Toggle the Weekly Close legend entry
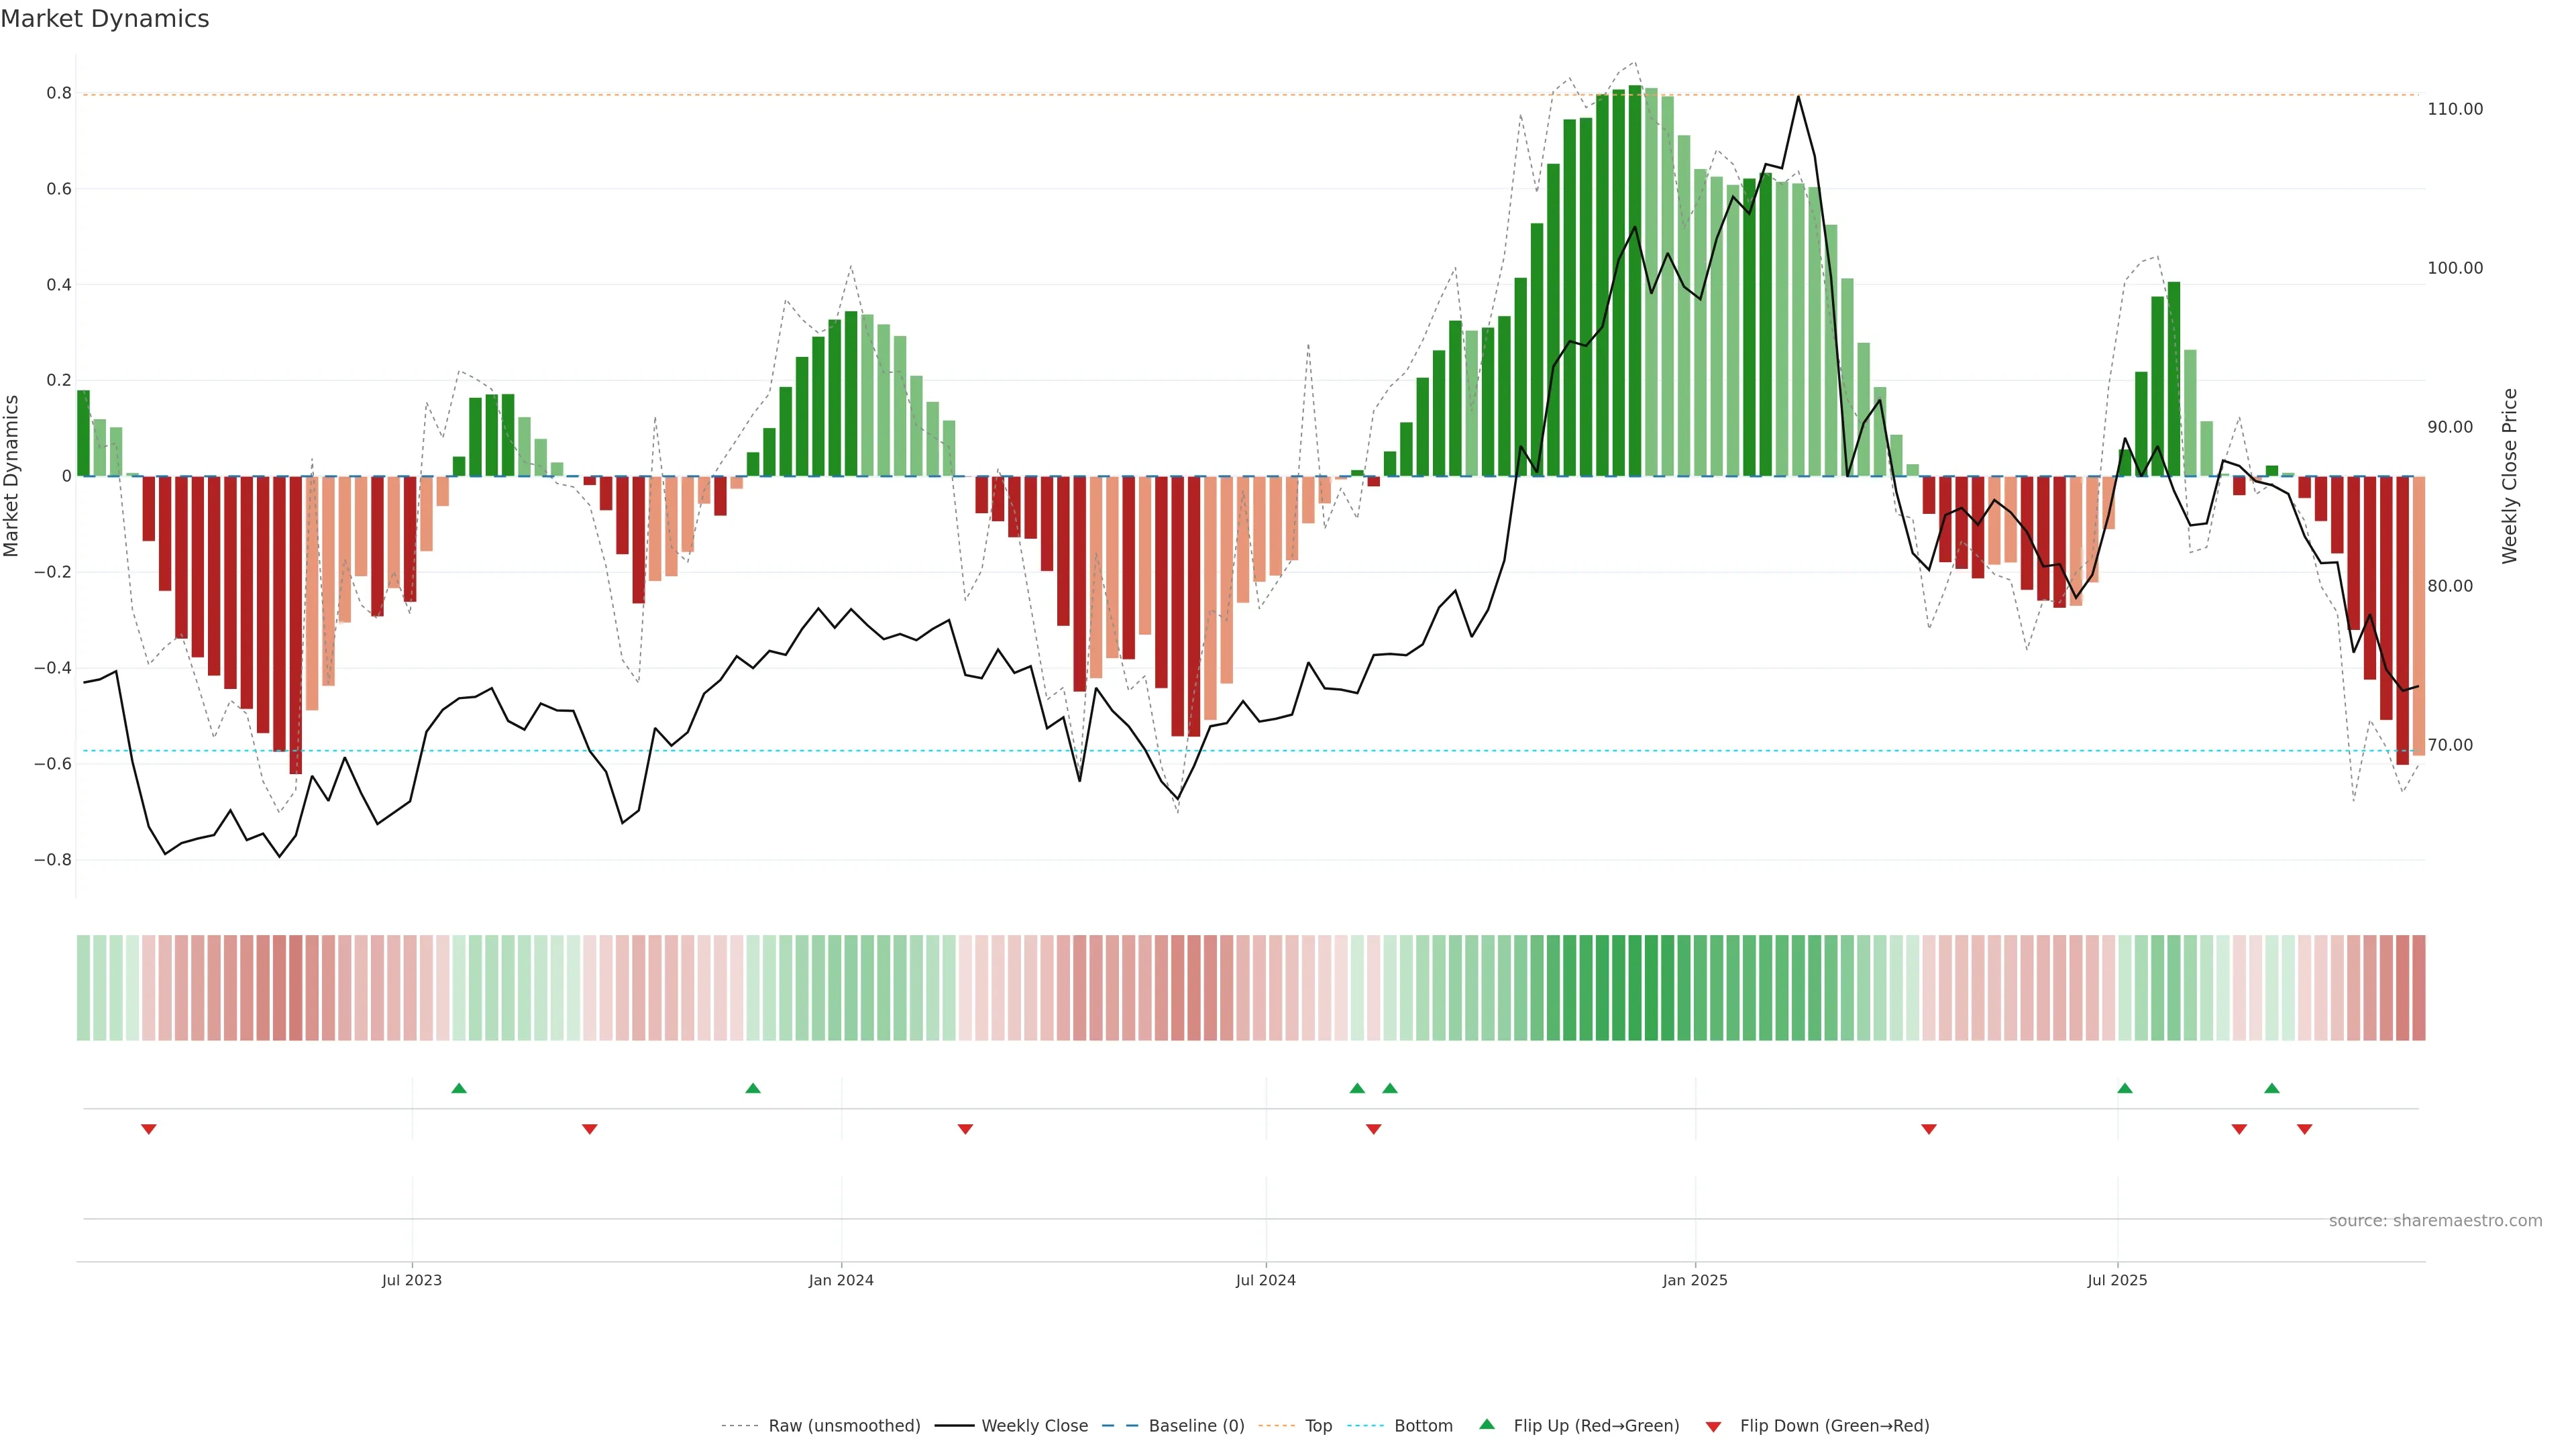 tap(1034, 1426)
